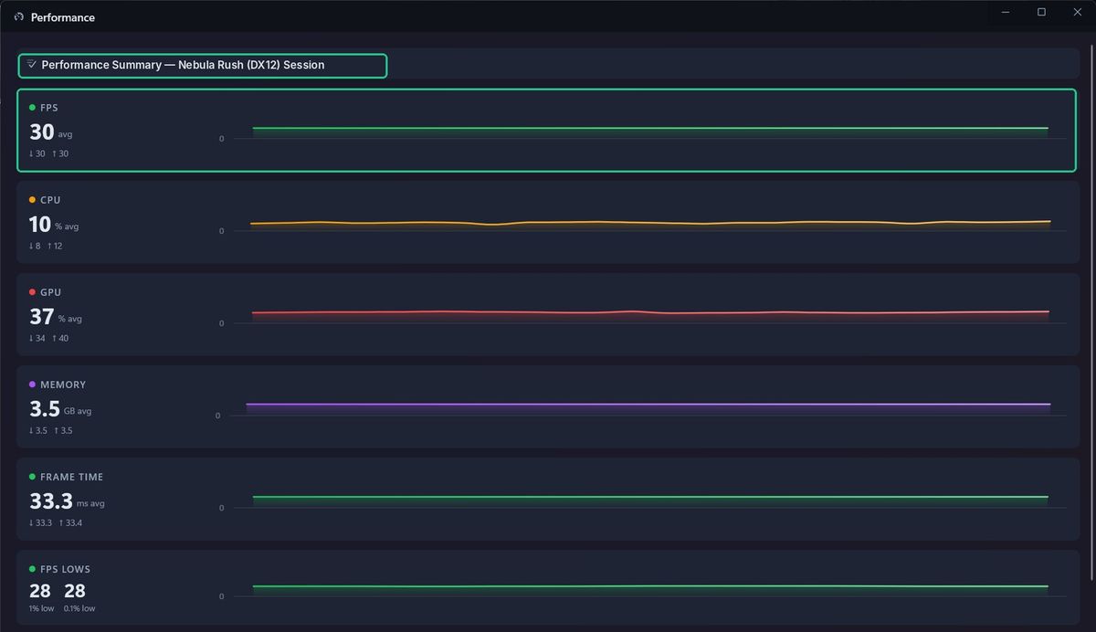Screen dimensions: 1096x632
Task: Click the '30 avg' FPS value
Action: coord(50,132)
